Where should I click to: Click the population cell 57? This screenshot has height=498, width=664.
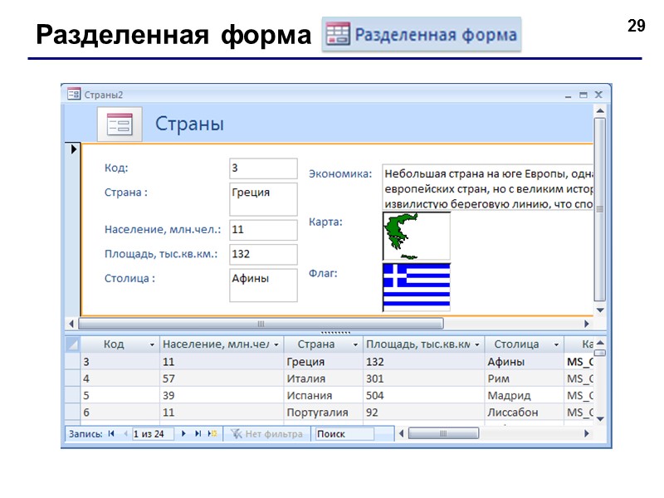(222, 378)
